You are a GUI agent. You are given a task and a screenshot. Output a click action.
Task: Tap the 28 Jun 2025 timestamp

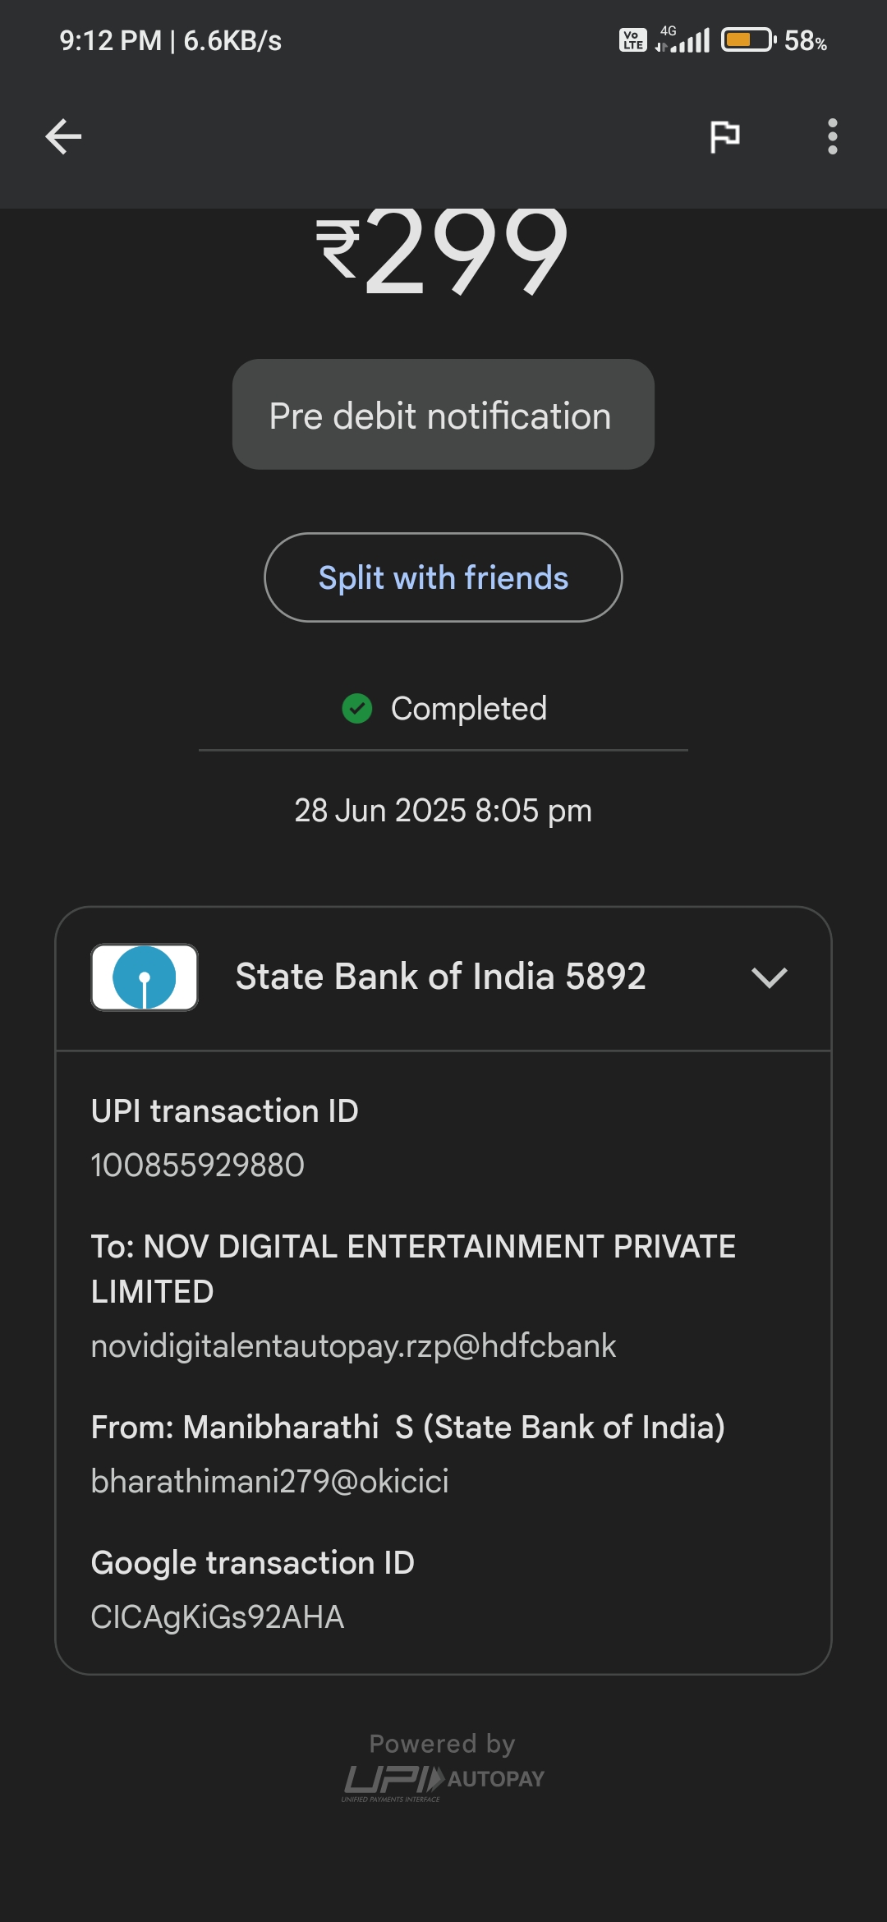[x=443, y=811]
